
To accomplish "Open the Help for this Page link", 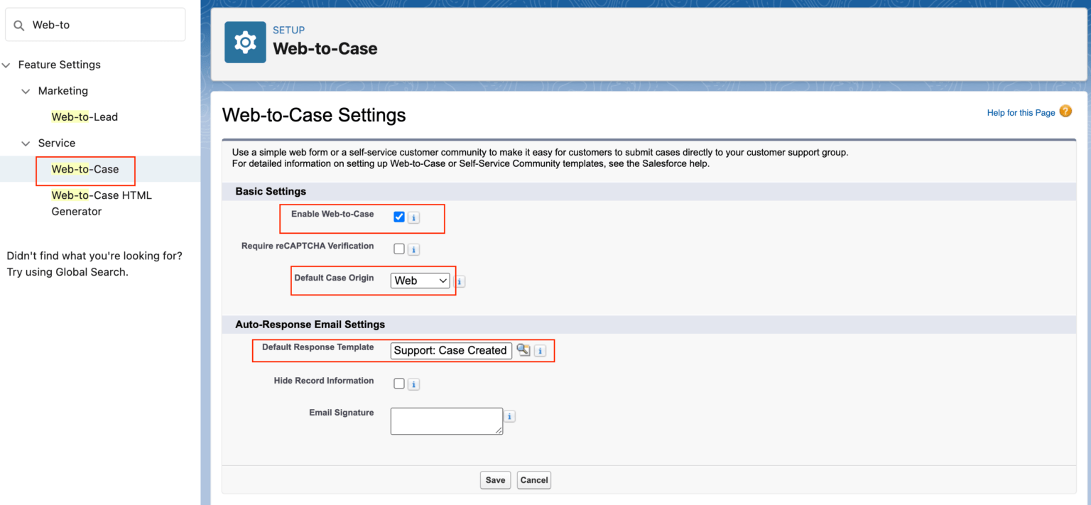I will (1021, 112).
